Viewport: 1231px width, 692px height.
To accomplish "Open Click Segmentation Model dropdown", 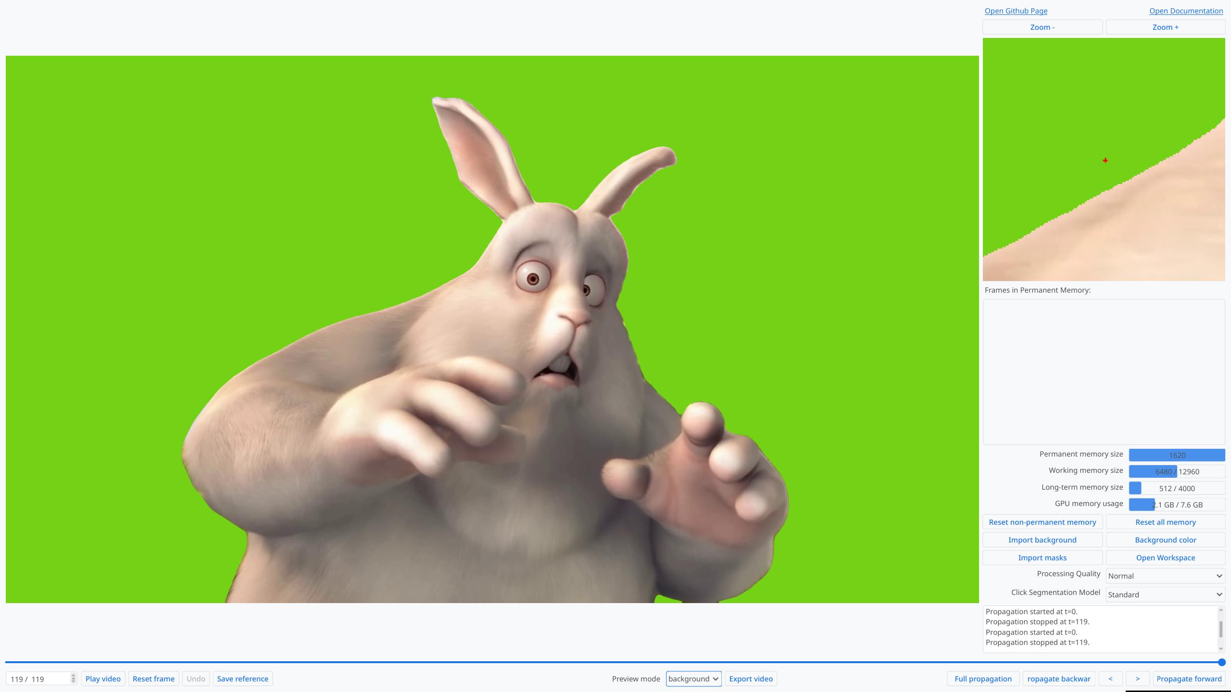I will pyautogui.click(x=1165, y=594).
